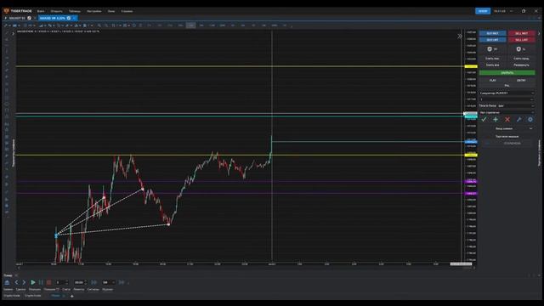Adjust the stepper arrows on the player time field
This screenshot has height=306, width=544.
(86, 282)
